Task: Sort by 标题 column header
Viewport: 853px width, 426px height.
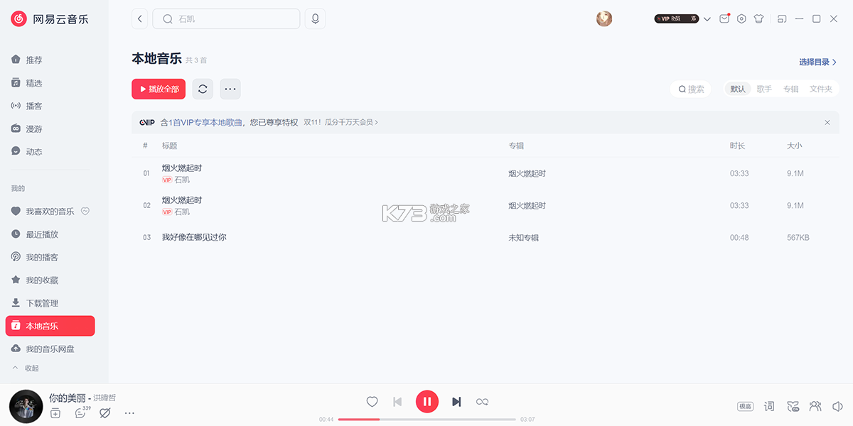Action: point(169,146)
